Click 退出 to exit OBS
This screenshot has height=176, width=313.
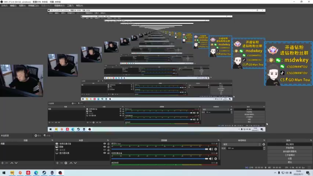coord(290,162)
